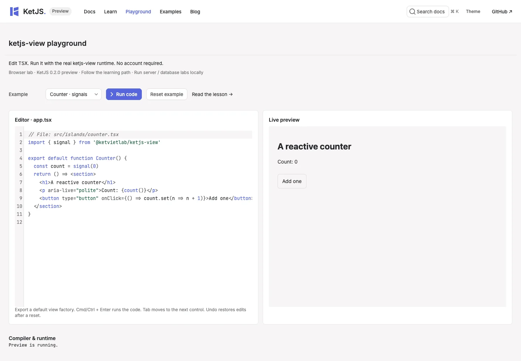This screenshot has height=361, width=521.
Task: Click the 'Editor · app.tsx' panel title
Action: click(x=33, y=120)
